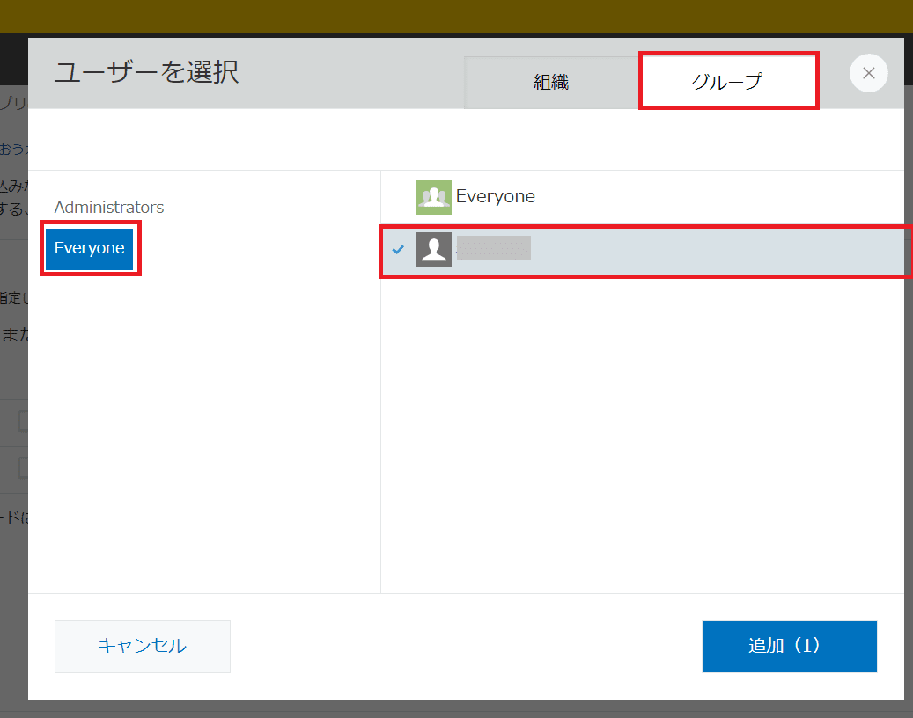
Task: Click the 追加（1） button
Action: (789, 646)
